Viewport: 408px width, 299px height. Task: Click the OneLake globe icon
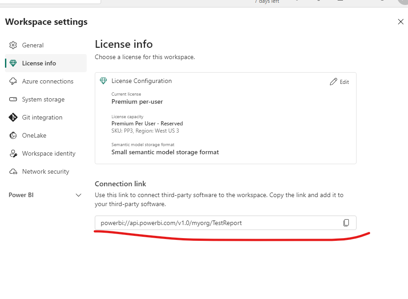(13, 135)
